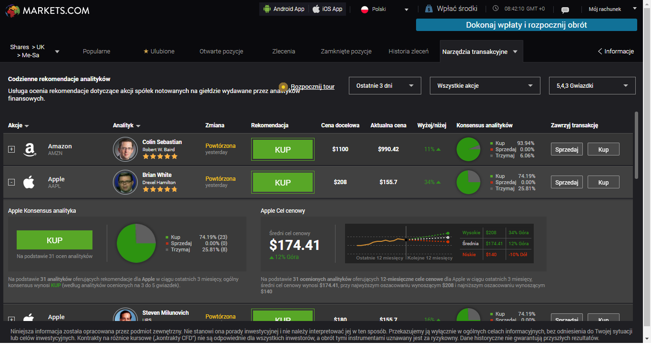651x352 pixels.
Task: Open the live chat bubble icon
Action: [x=565, y=10]
